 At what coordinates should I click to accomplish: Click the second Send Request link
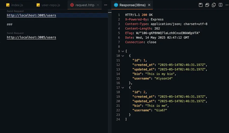(x=15, y=33)
